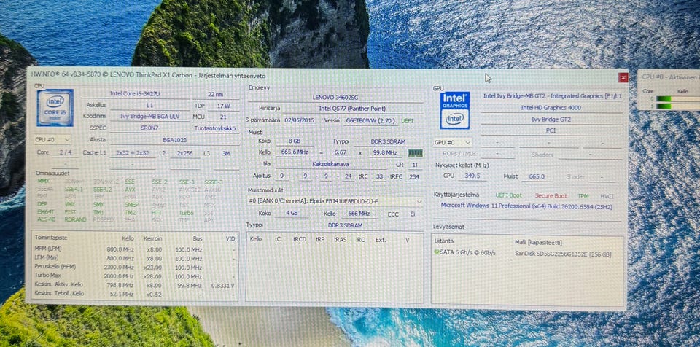Click the Core 1 activity bar
The image size is (700, 347).
[679, 106]
